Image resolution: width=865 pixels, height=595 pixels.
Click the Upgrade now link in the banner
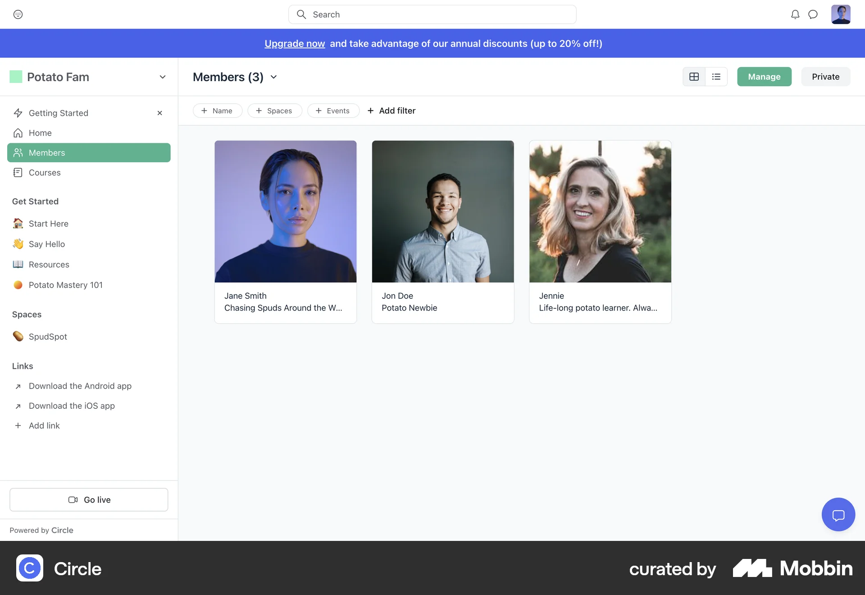294,43
